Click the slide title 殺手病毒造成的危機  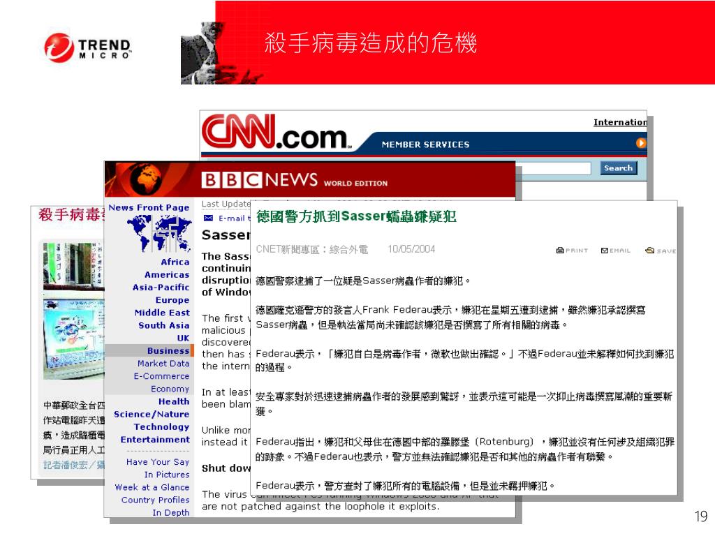click(371, 43)
